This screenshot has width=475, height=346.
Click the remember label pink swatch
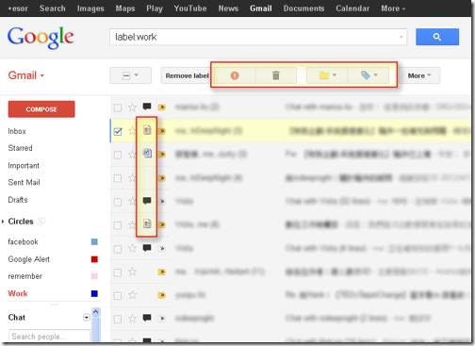tap(94, 276)
